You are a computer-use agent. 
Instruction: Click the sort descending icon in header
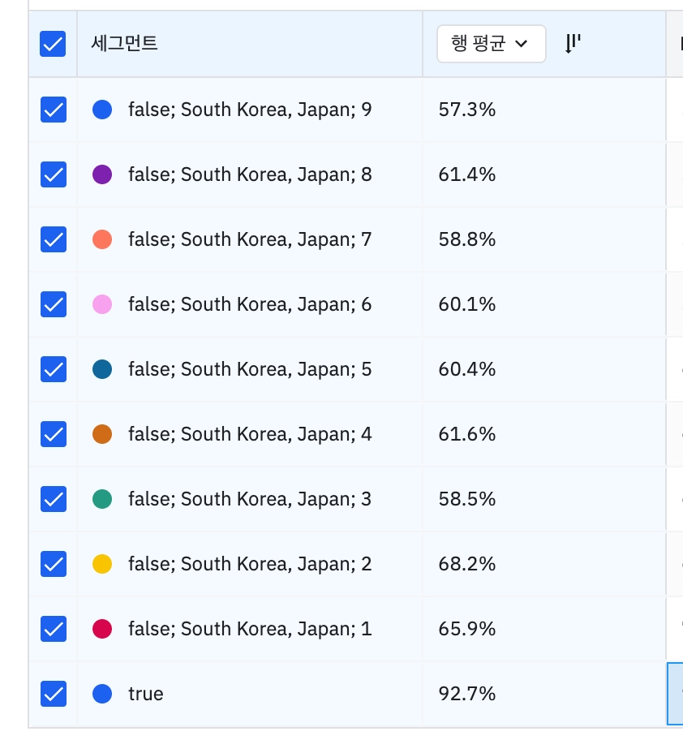573,44
